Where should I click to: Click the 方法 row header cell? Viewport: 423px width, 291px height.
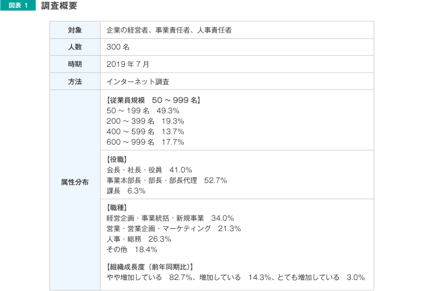point(75,81)
